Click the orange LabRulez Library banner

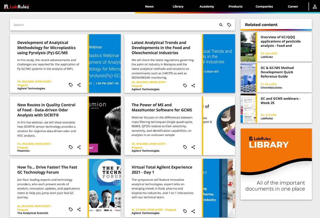click(276, 164)
